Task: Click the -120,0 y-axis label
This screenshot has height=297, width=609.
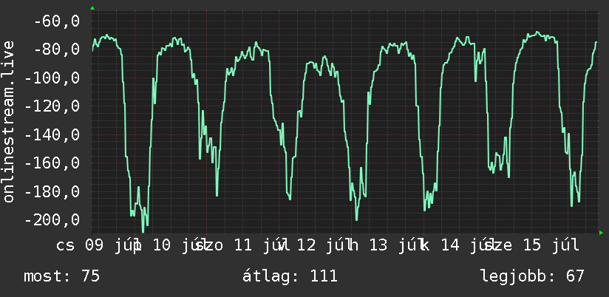Action: (52, 106)
